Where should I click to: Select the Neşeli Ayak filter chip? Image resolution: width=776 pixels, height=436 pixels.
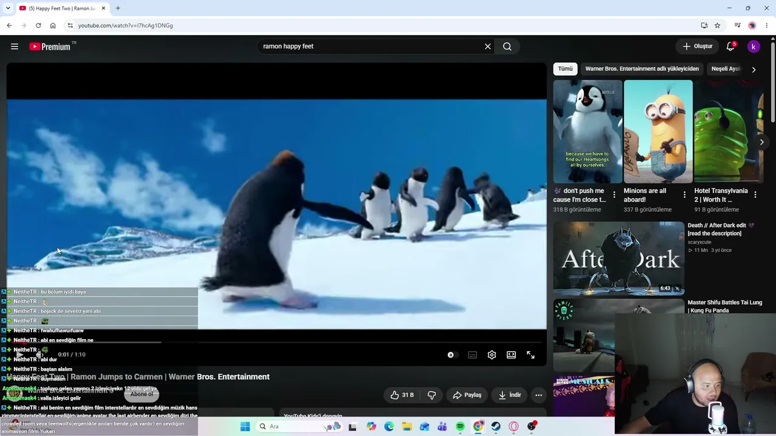(x=726, y=69)
